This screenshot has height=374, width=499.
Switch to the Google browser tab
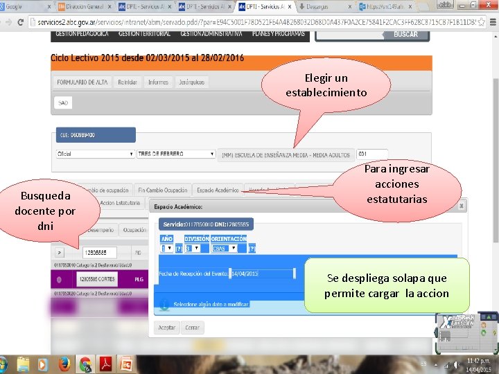coord(25,6)
